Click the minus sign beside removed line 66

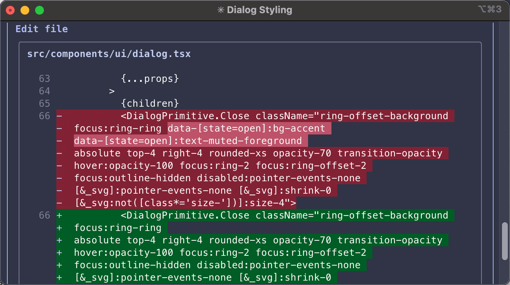tap(59, 116)
